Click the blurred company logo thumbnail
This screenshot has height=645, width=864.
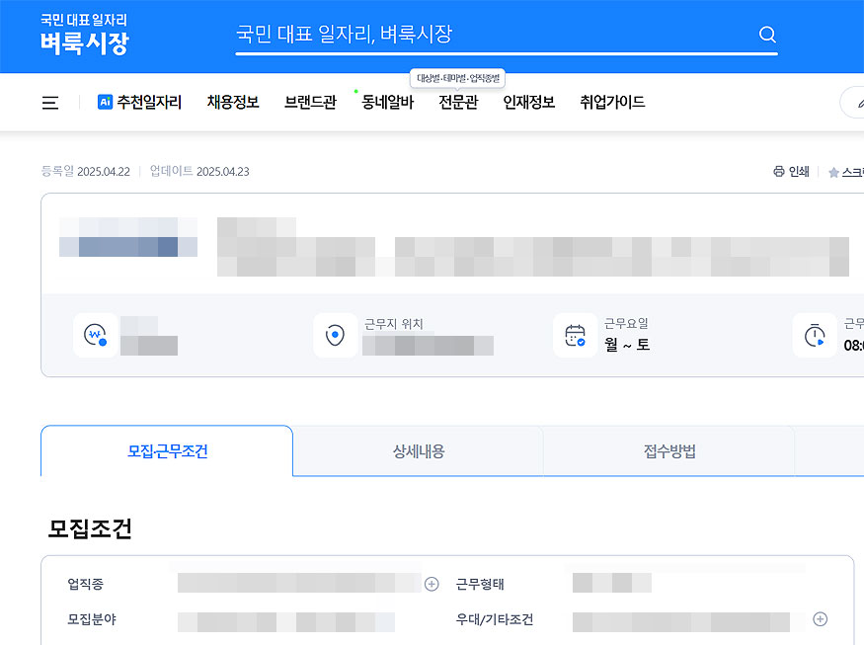(x=128, y=237)
